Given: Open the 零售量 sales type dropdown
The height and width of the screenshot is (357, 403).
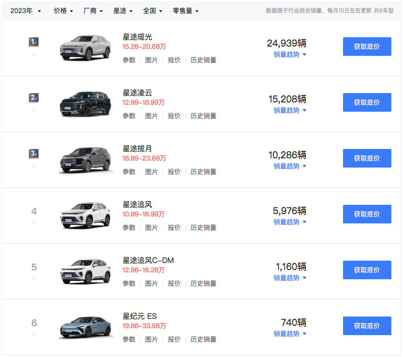Looking at the screenshot, I should pyautogui.click(x=185, y=11).
